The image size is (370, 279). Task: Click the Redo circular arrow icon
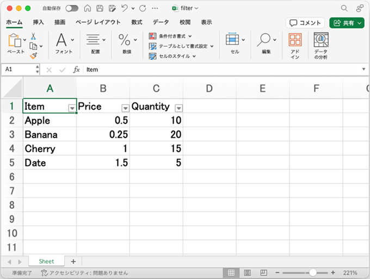point(143,8)
